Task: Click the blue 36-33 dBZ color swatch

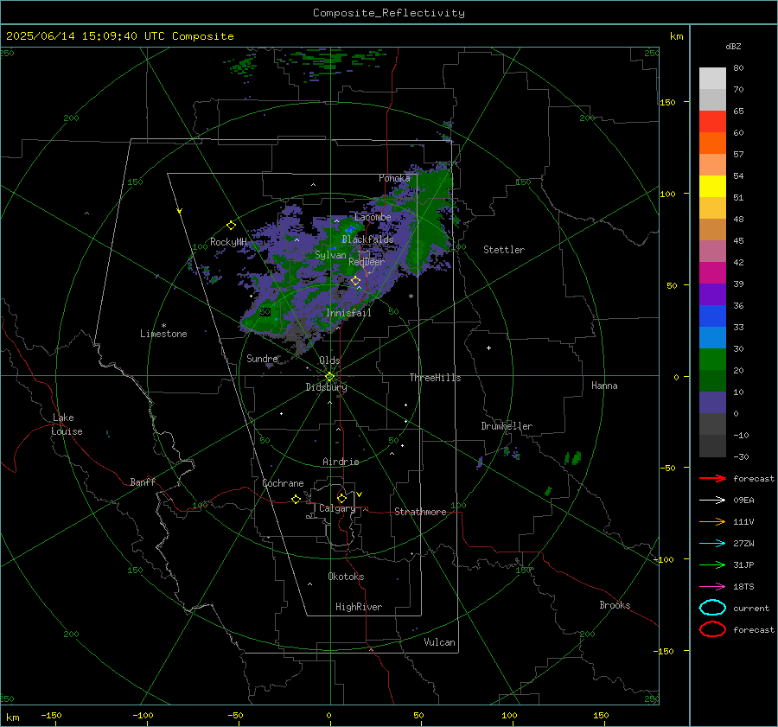Action: click(x=712, y=316)
